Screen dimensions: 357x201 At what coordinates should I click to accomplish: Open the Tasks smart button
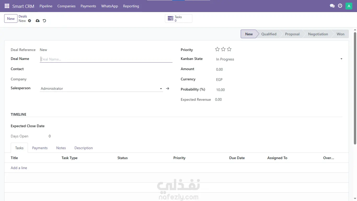pyautogui.click(x=179, y=19)
